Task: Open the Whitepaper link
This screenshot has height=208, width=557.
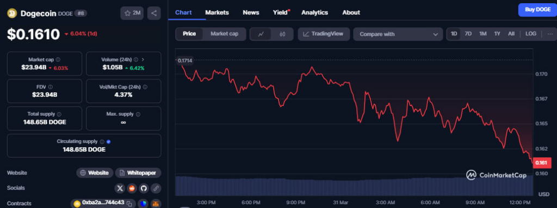Action: pos(138,173)
